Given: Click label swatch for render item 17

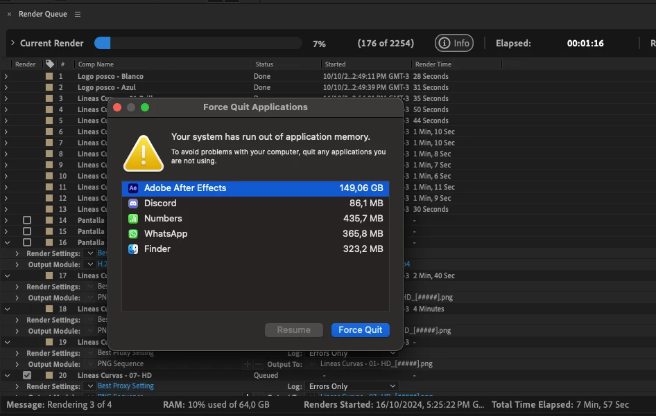Looking at the screenshot, I should click(49, 275).
